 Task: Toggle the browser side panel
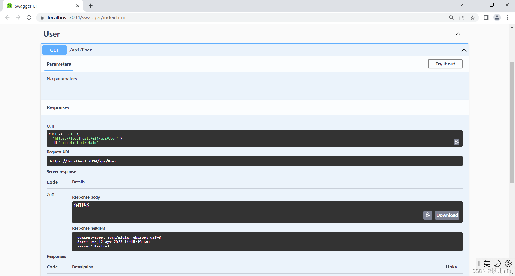click(x=486, y=17)
